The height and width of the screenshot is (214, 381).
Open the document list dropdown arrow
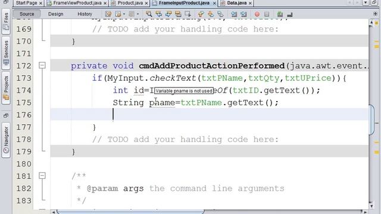click(366, 2)
